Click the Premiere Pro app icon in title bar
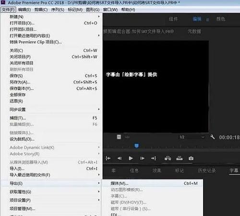Viewport: 240px width, 216px height. [x=3, y=2]
